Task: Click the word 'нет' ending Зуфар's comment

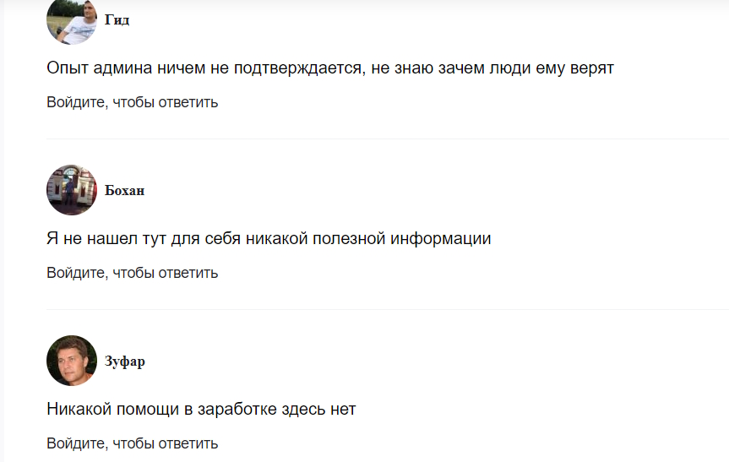Action: coord(343,410)
